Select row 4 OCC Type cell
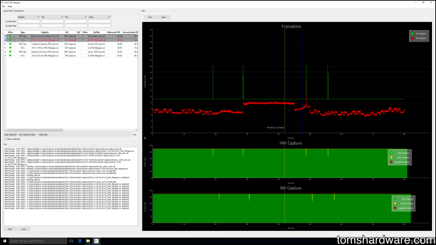 pos(23,48)
